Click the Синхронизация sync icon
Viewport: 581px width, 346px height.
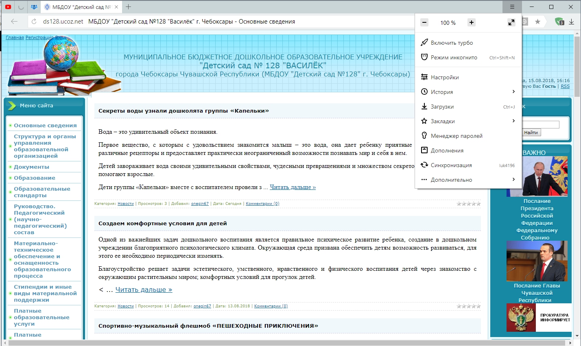pyautogui.click(x=424, y=165)
